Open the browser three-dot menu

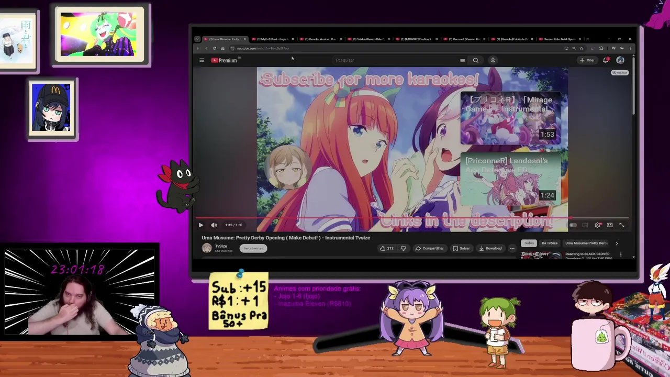click(630, 48)
